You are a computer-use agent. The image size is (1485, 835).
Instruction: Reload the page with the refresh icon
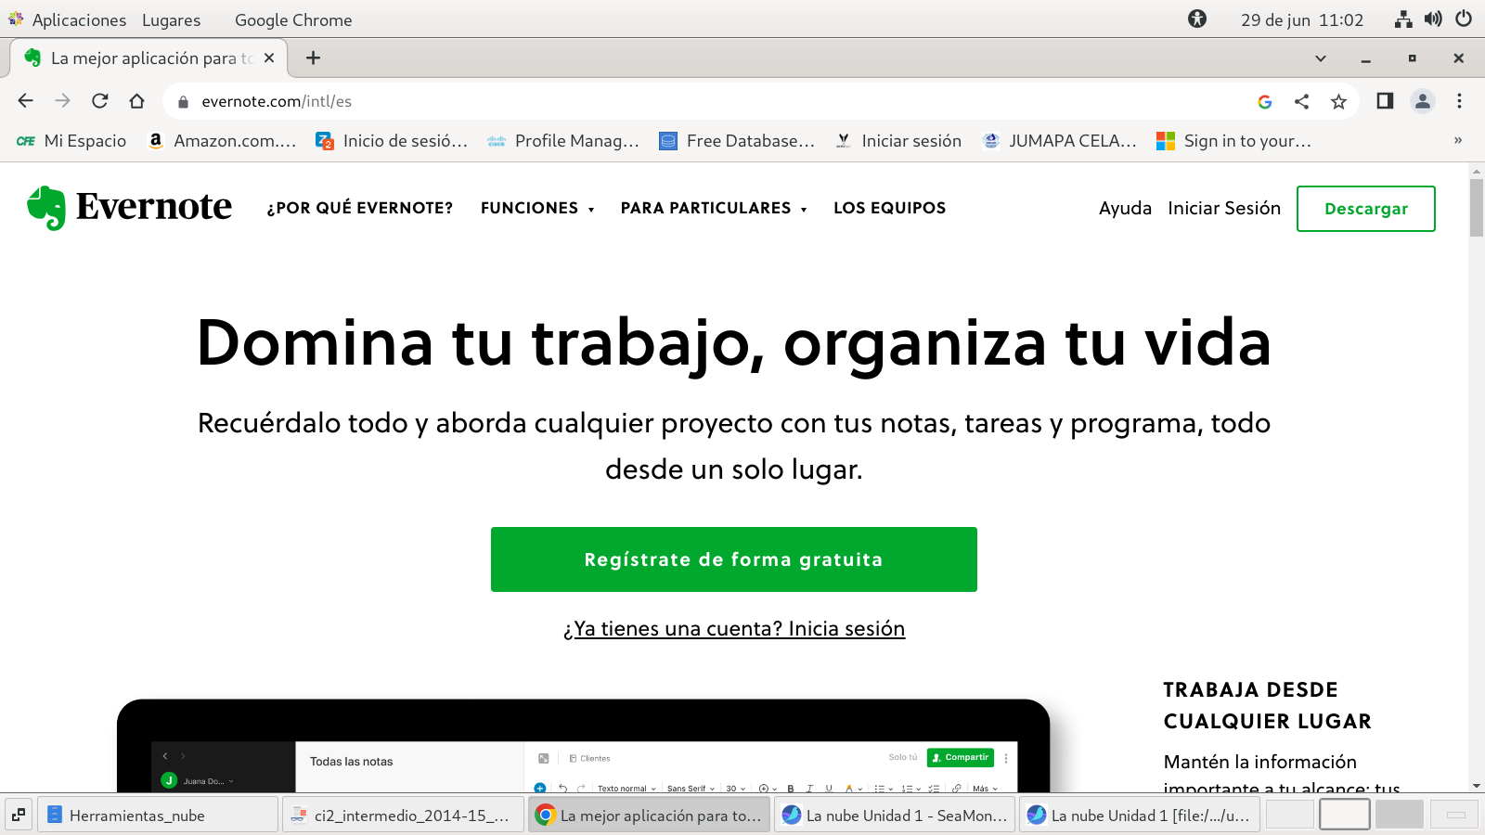point(100,101)
